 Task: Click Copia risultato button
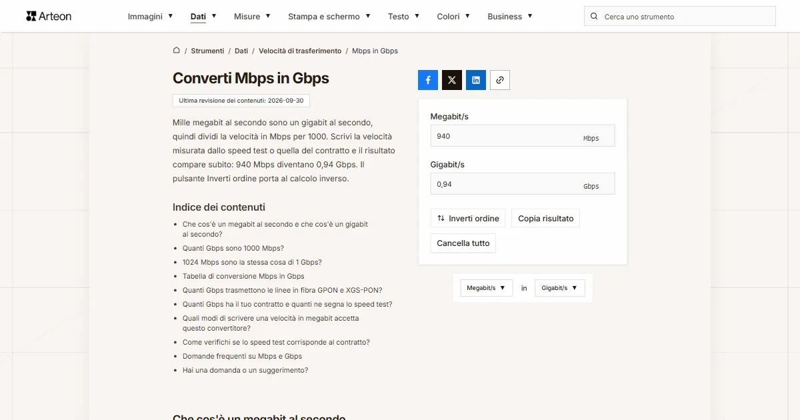546,219
